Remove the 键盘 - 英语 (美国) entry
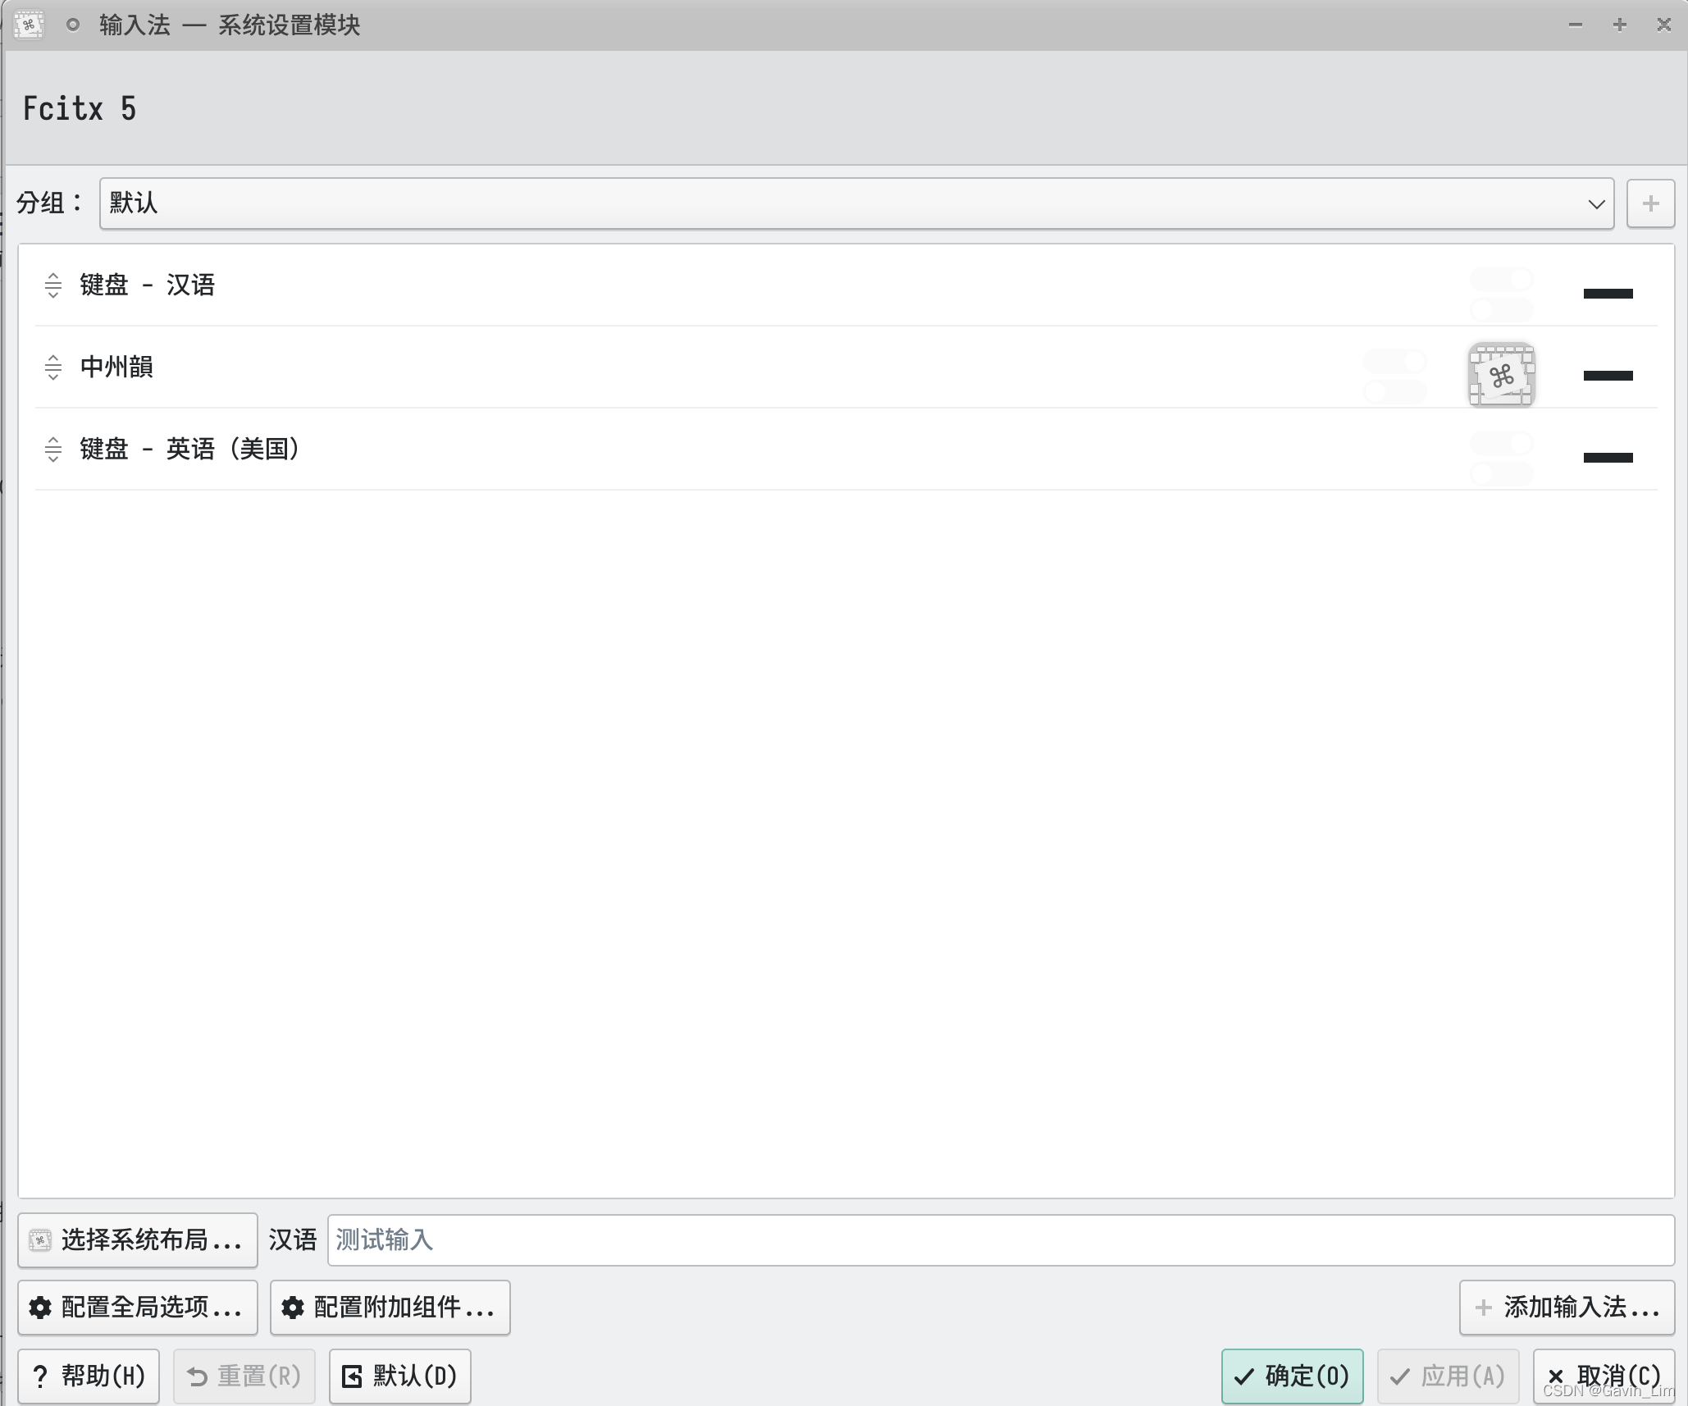Viewport: 1688px width, 1406px height. [x=1607, y=457]
